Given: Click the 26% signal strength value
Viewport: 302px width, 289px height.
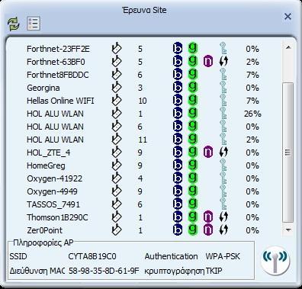Looking at the screenshot, I should pyautogui.click(x=252, y=114).
